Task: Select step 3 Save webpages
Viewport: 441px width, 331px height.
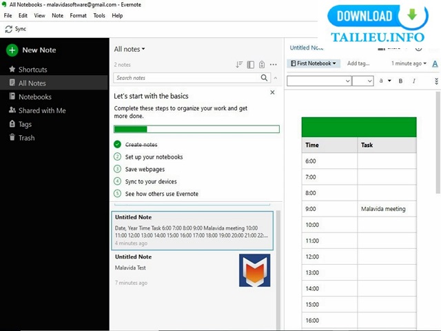Action: pos(139,169)
